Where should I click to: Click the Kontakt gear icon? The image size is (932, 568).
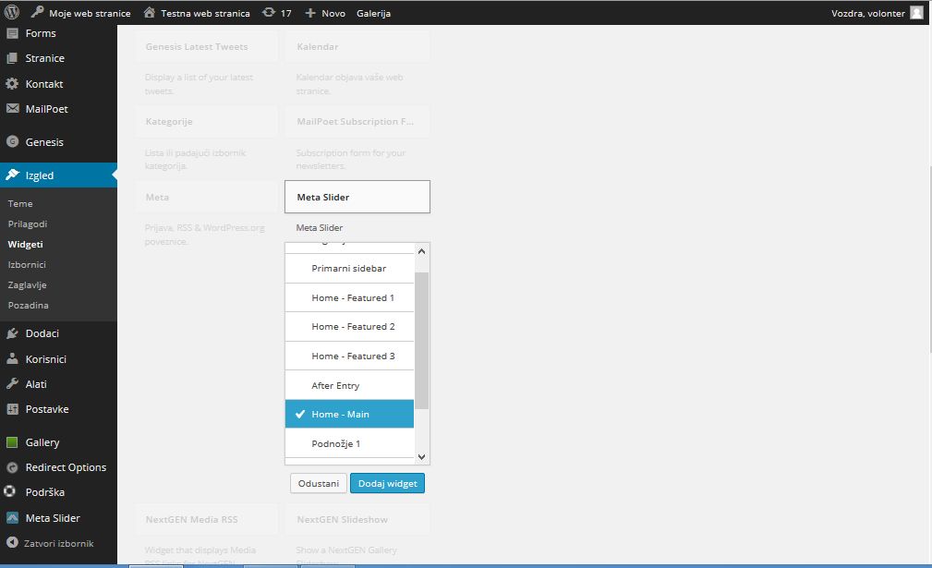(x=12, y=84)
